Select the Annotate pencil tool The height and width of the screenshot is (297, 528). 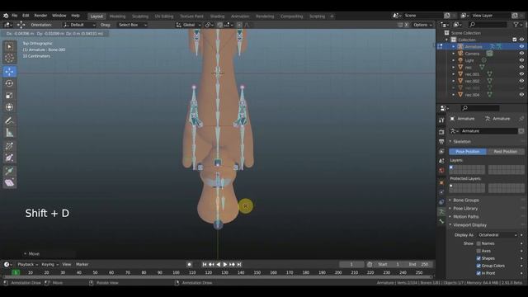(9, 120)
